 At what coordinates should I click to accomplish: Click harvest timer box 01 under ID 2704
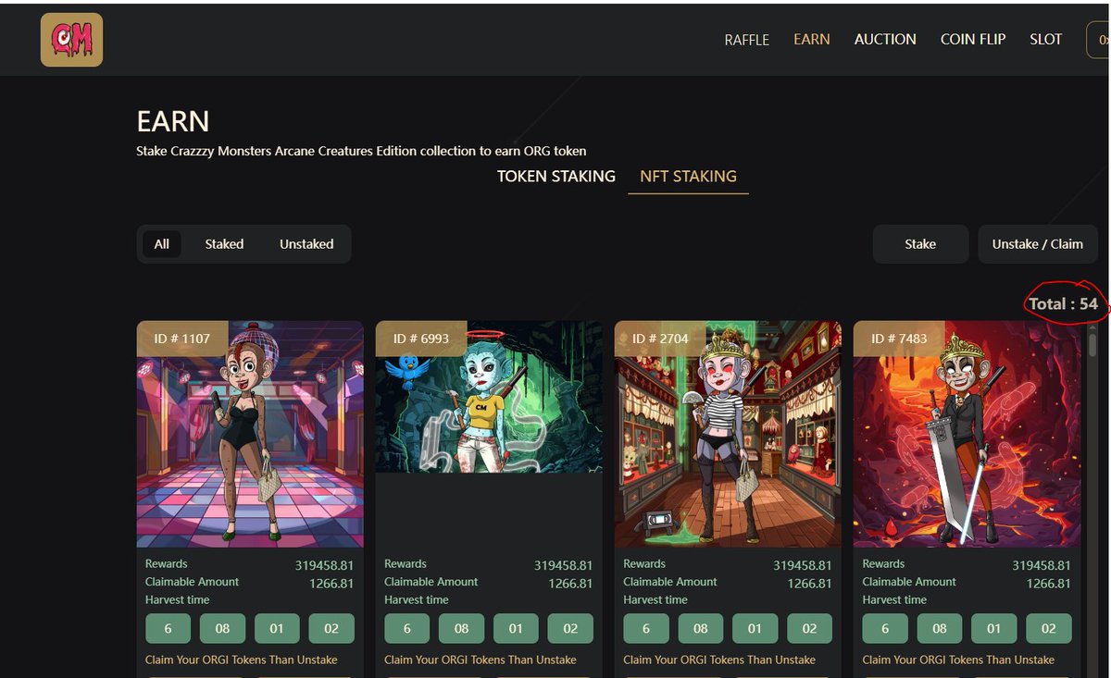click(755, 628)
